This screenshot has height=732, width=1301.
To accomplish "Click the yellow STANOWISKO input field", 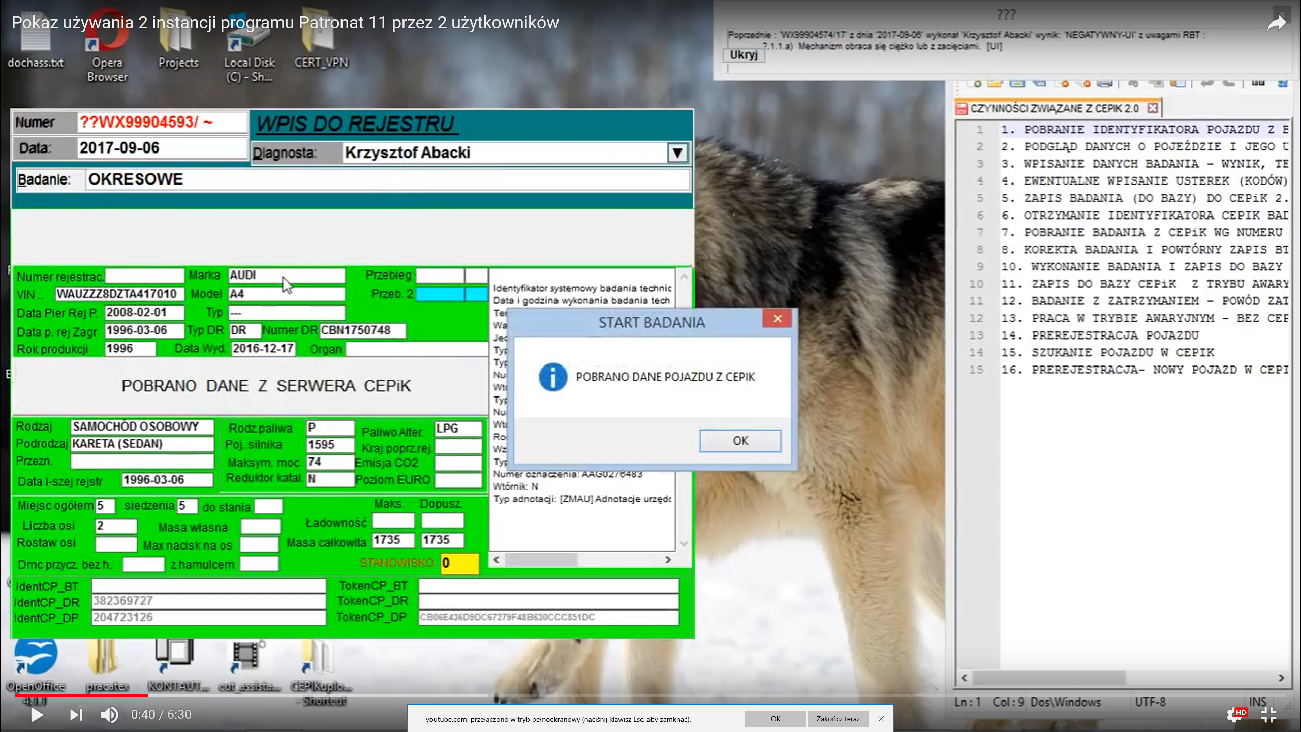I will [x=459, y=563].
